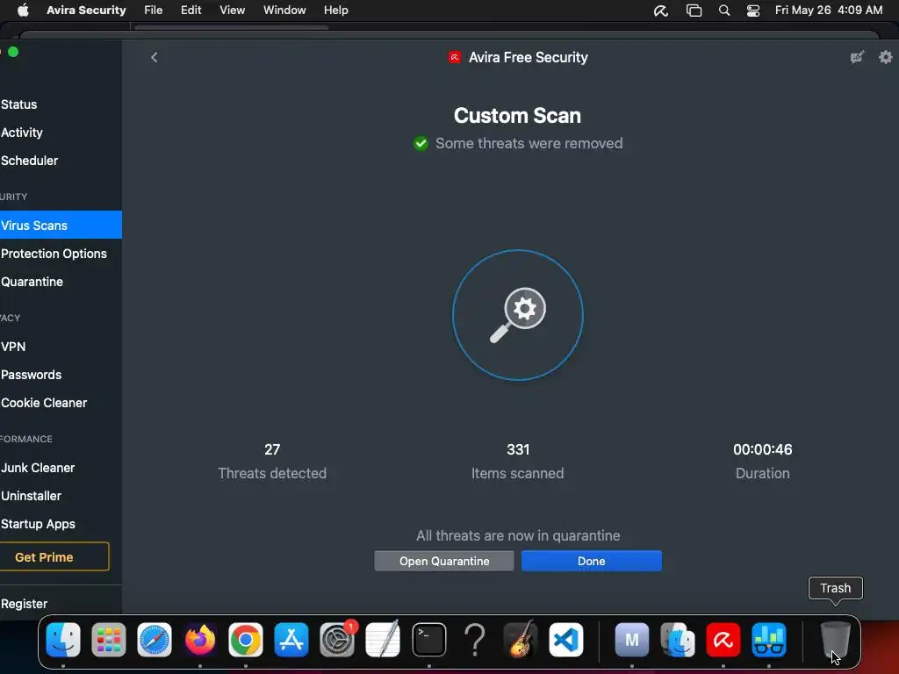Viewport: 899px width, 674px height.
Task: Open Startup Apps in sidebar
Action: pyautogui.click(x=38, y=524)
